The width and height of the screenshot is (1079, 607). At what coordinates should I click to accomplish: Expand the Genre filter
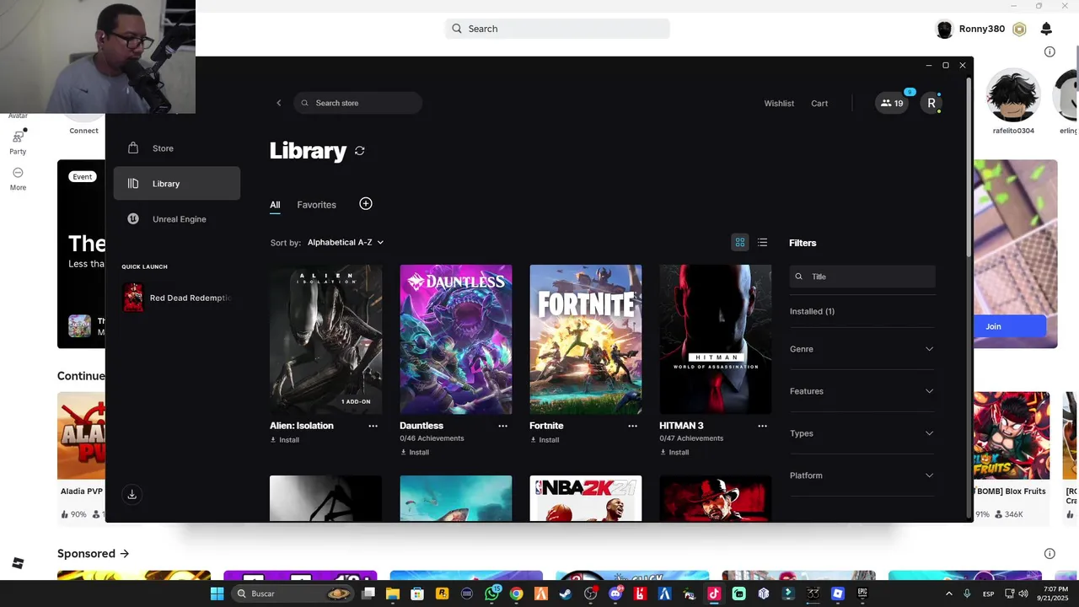(x=862, y=349)
